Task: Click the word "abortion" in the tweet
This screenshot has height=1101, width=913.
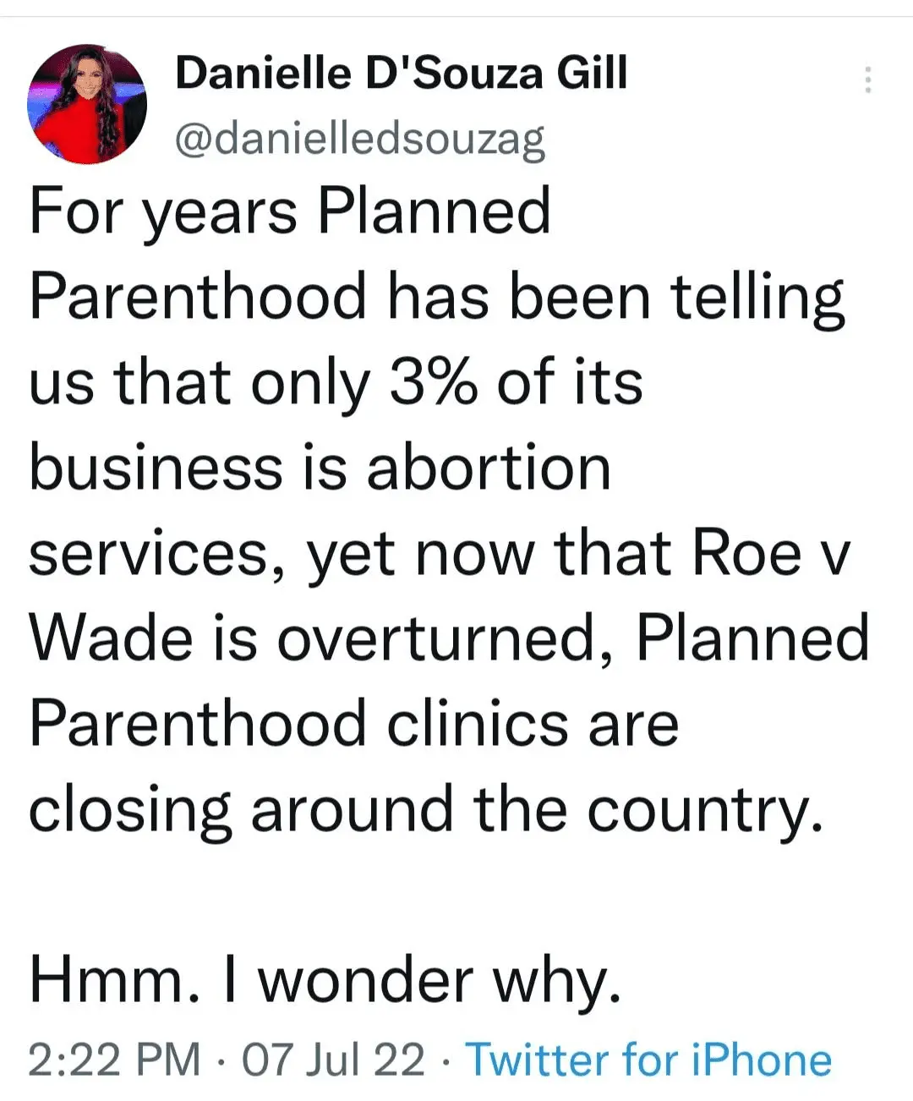Action: [x=488, y=468]
